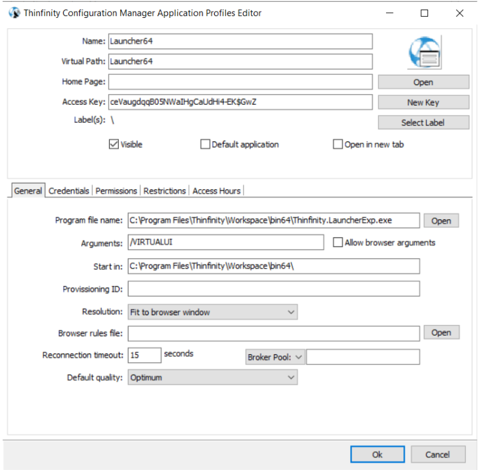Click the Name input field
478x470 pixels.
[240, 41]
